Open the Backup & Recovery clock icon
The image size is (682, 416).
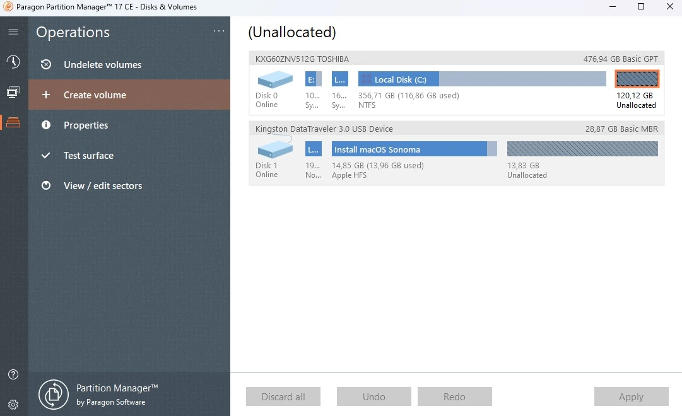13,62
